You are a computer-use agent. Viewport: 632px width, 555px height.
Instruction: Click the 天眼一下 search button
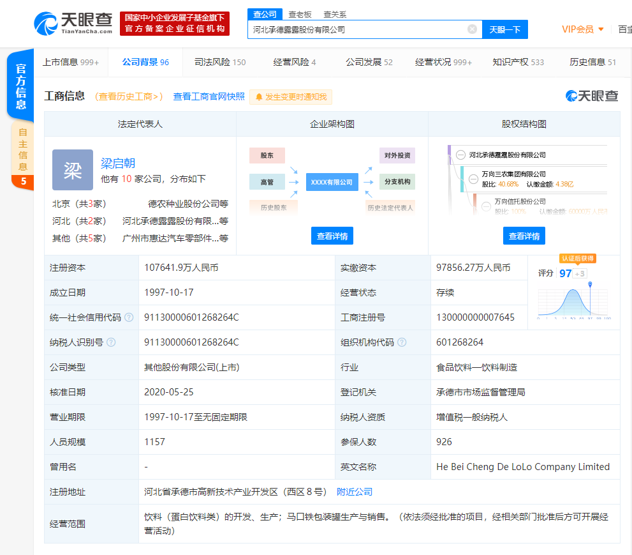[x=505, y=29]
